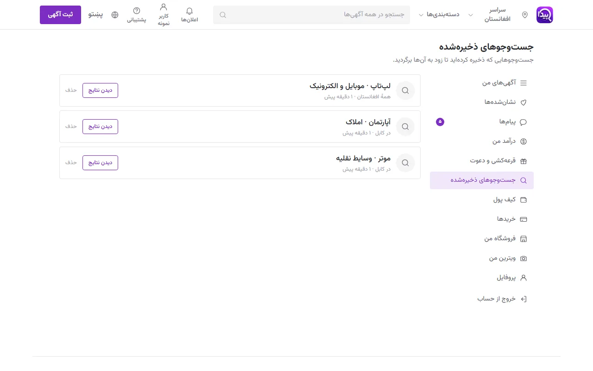Open user account icon (کاربر نمونه)
The image size is (593, 371).
click(164, 7)
